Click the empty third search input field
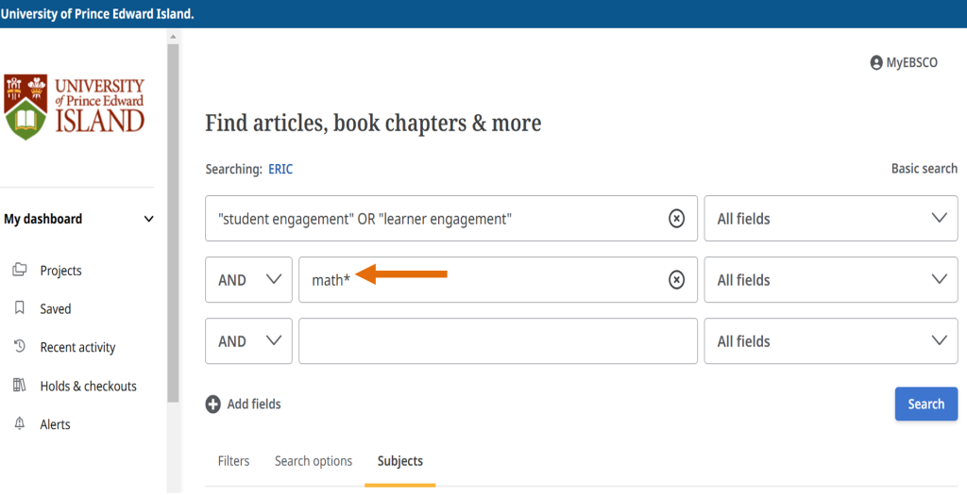 498,341
